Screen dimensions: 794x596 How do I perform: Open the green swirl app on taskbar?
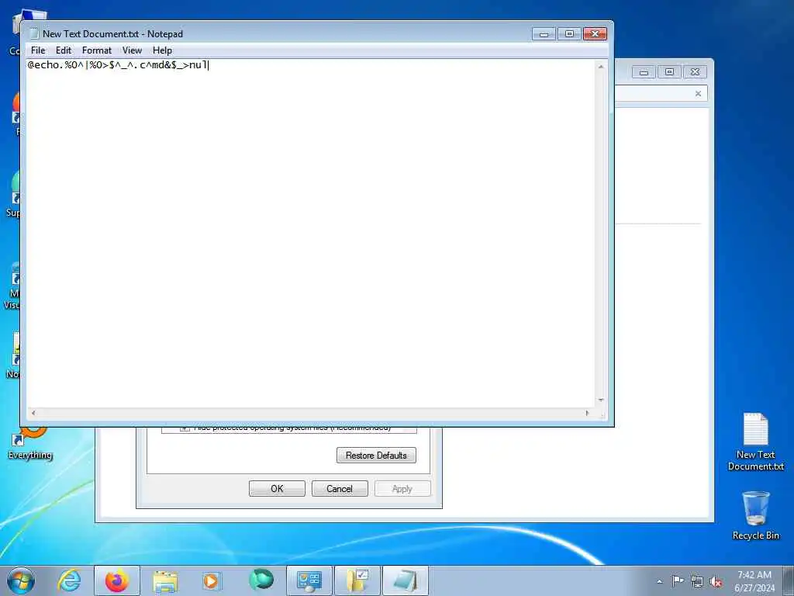coord(261,580)
